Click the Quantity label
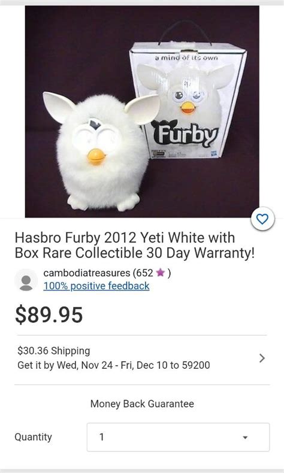Image resolution: width=284 pixels, height=473 pixels. point(33,437)
